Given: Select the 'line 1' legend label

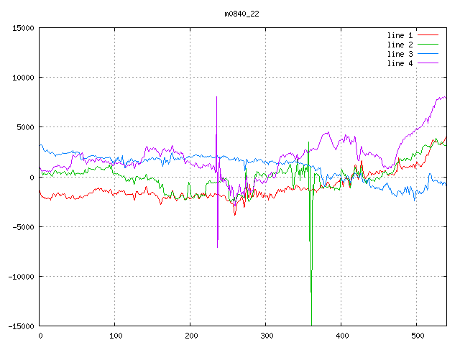Looking at the screenshot, I should [400, 35].
